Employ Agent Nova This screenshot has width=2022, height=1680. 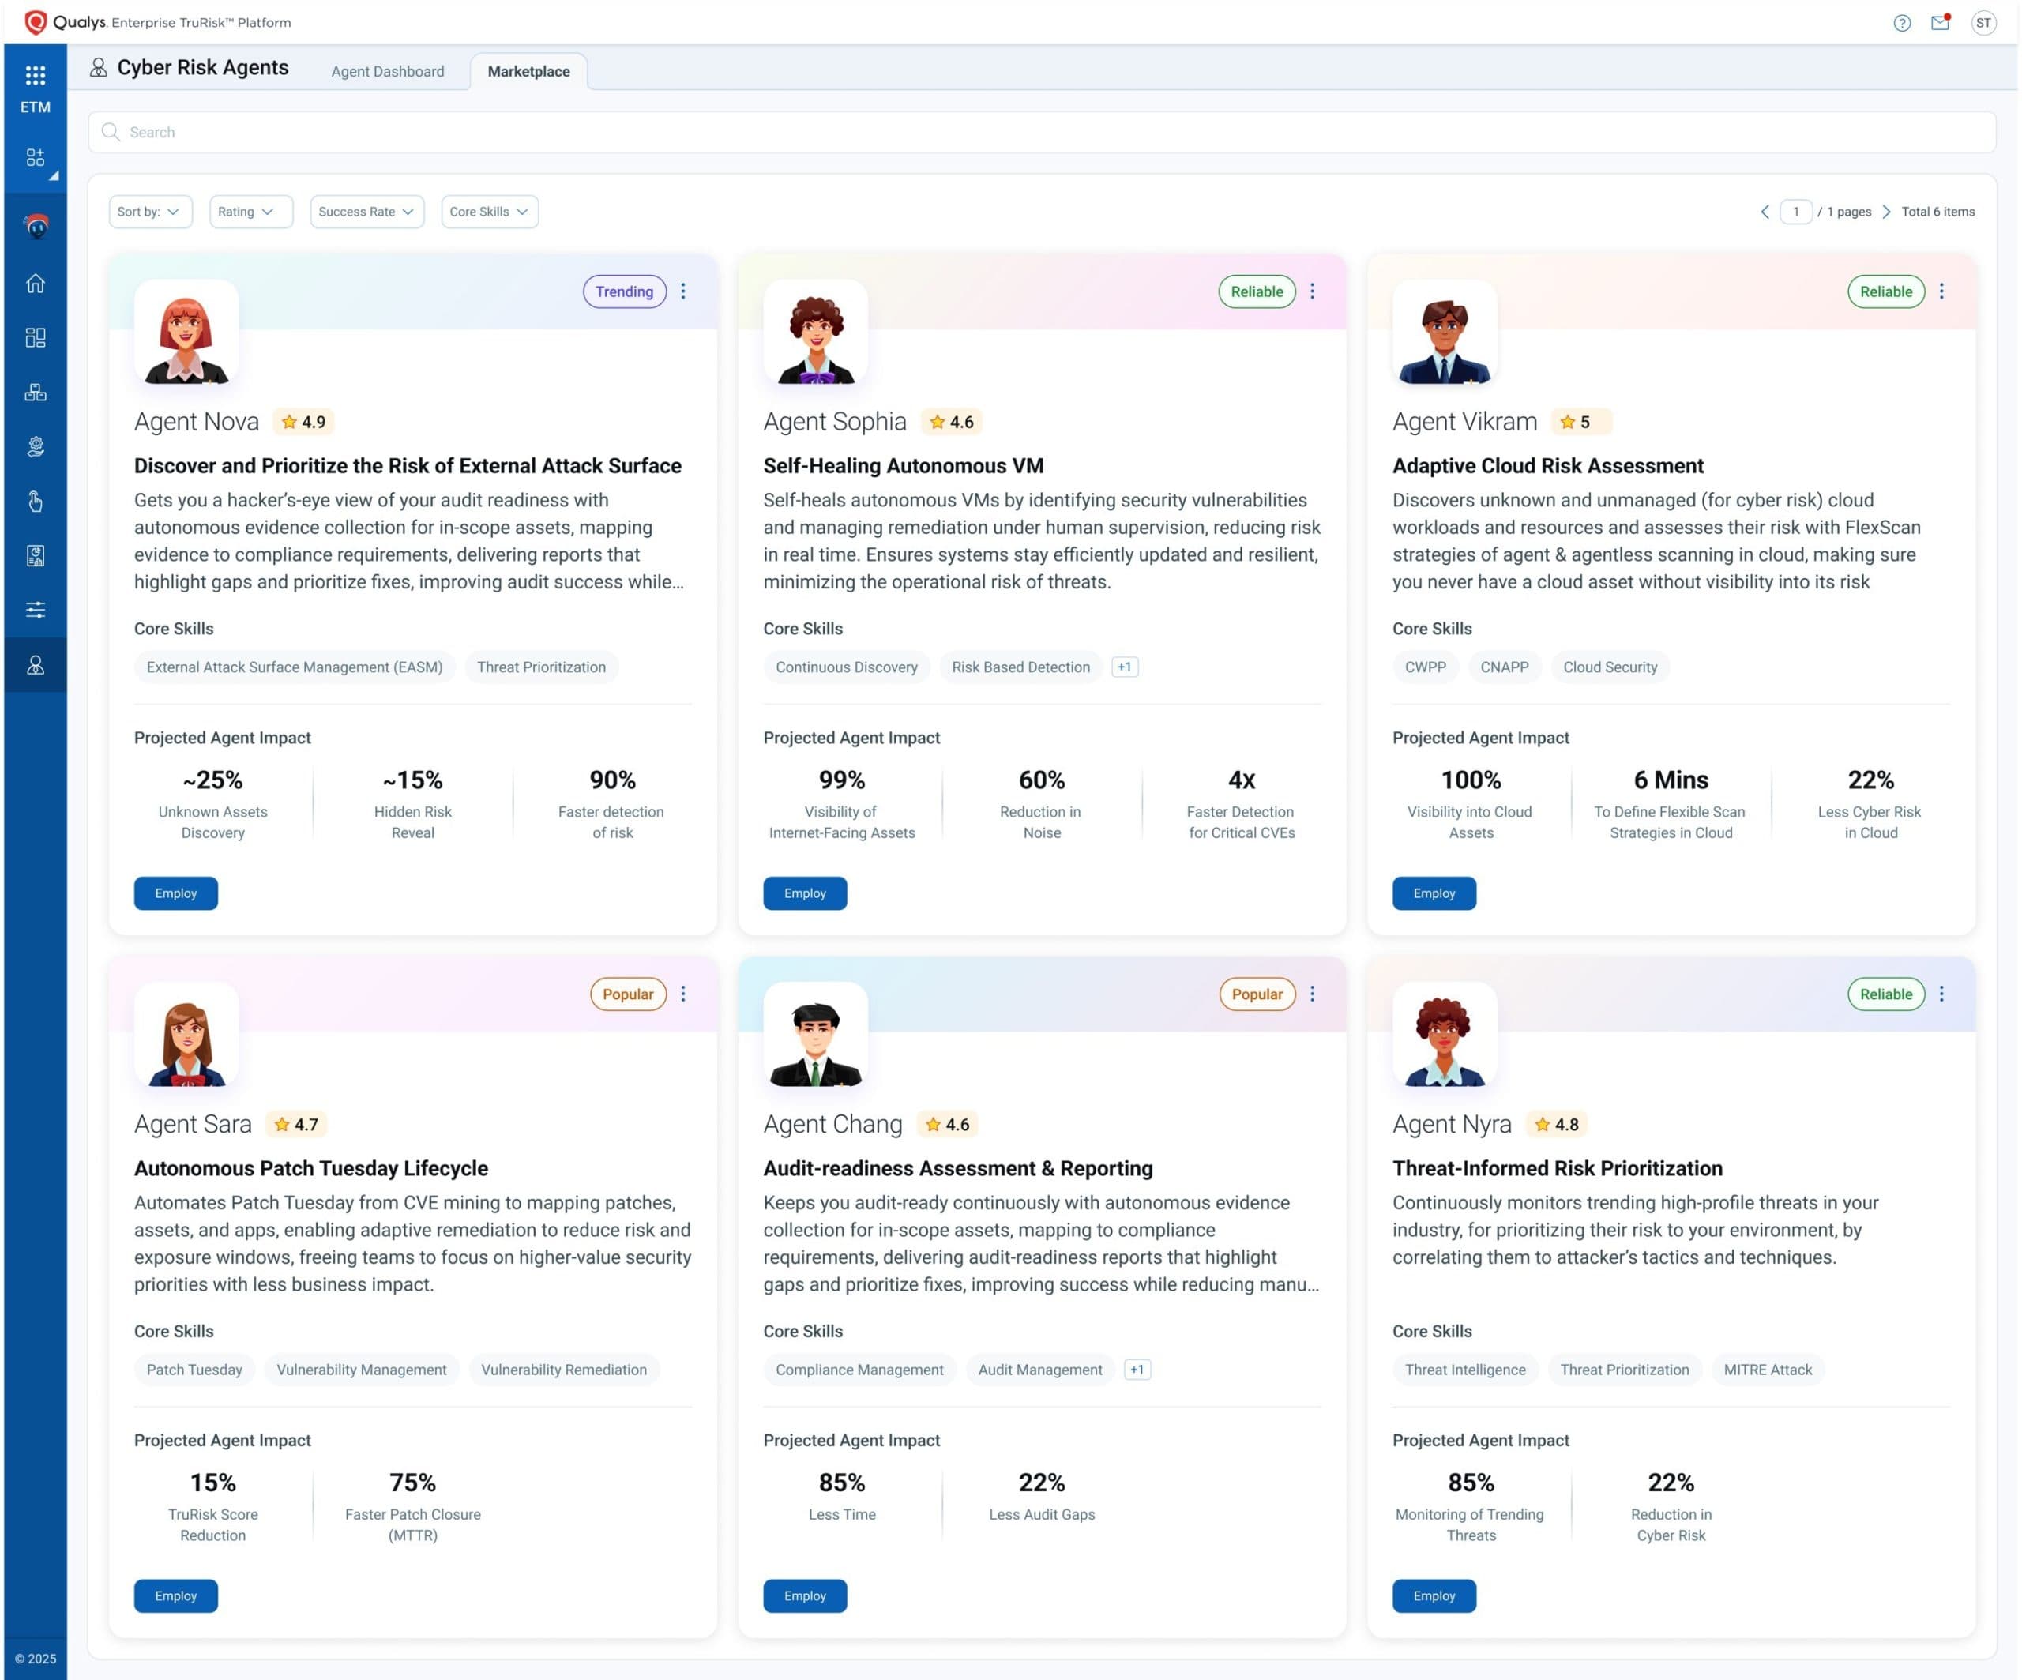pos(175,893)
